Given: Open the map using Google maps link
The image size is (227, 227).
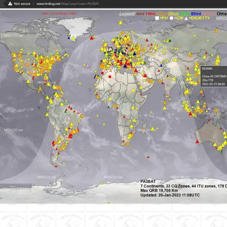Looking at the screenshot, I should tap(59, 14).
